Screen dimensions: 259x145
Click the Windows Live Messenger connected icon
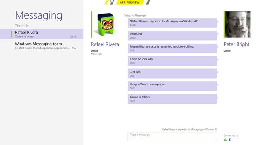[x=225, y=140]
